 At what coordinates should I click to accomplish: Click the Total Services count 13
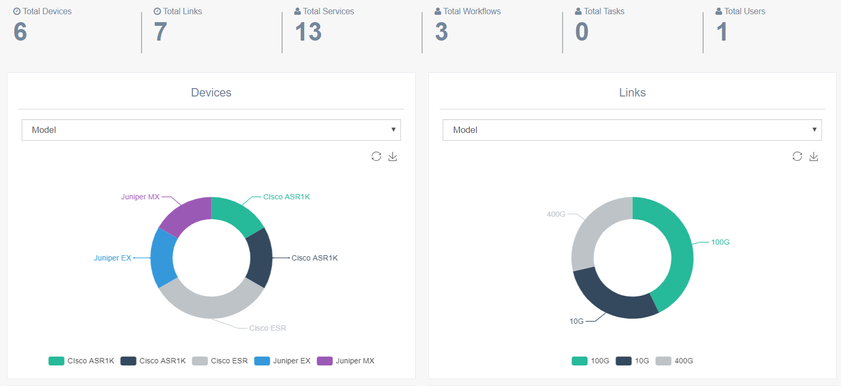coord(309,32)
